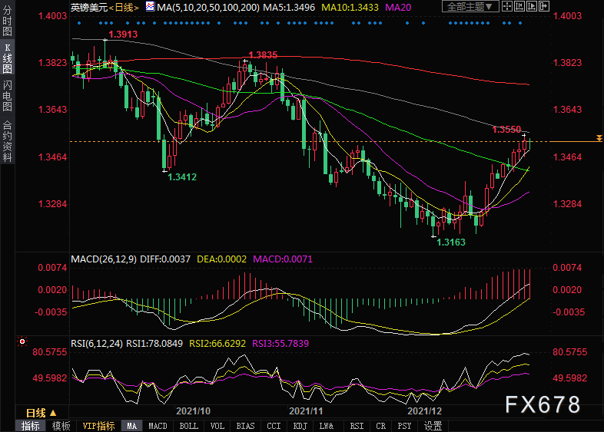Click the orange price-line arrow marker
Screen dimensions: 604x432
coord(599,137)
